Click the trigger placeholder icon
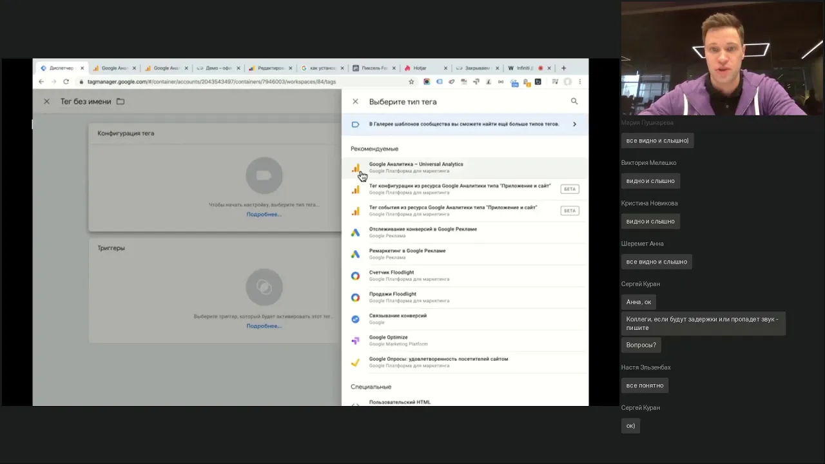825x464 pixels. (264, 287)
